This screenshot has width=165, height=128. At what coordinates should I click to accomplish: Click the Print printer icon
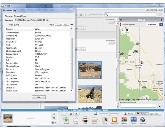click(x=85, y=119)
